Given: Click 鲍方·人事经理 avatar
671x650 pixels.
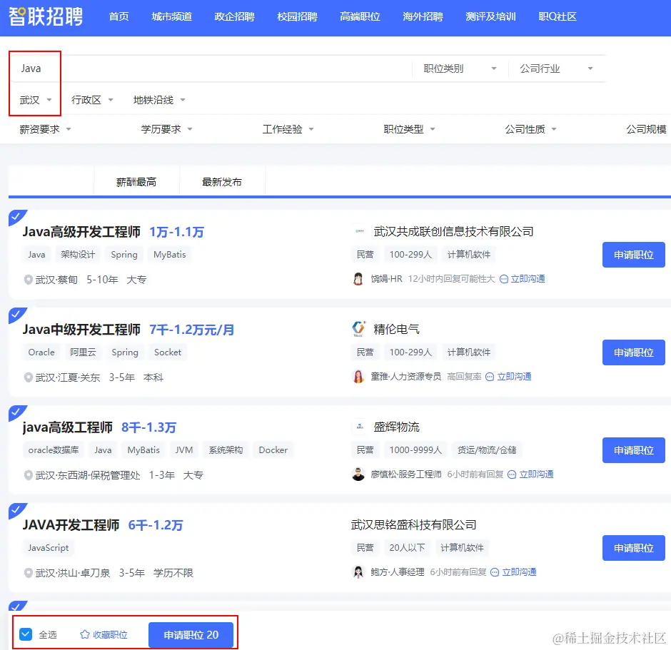Looking at the screenshot, I should click(358, 572).
